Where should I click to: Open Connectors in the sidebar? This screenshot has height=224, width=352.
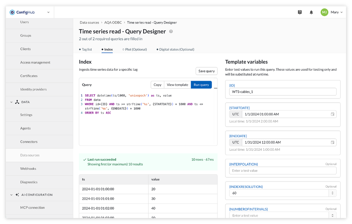[39, 142]
